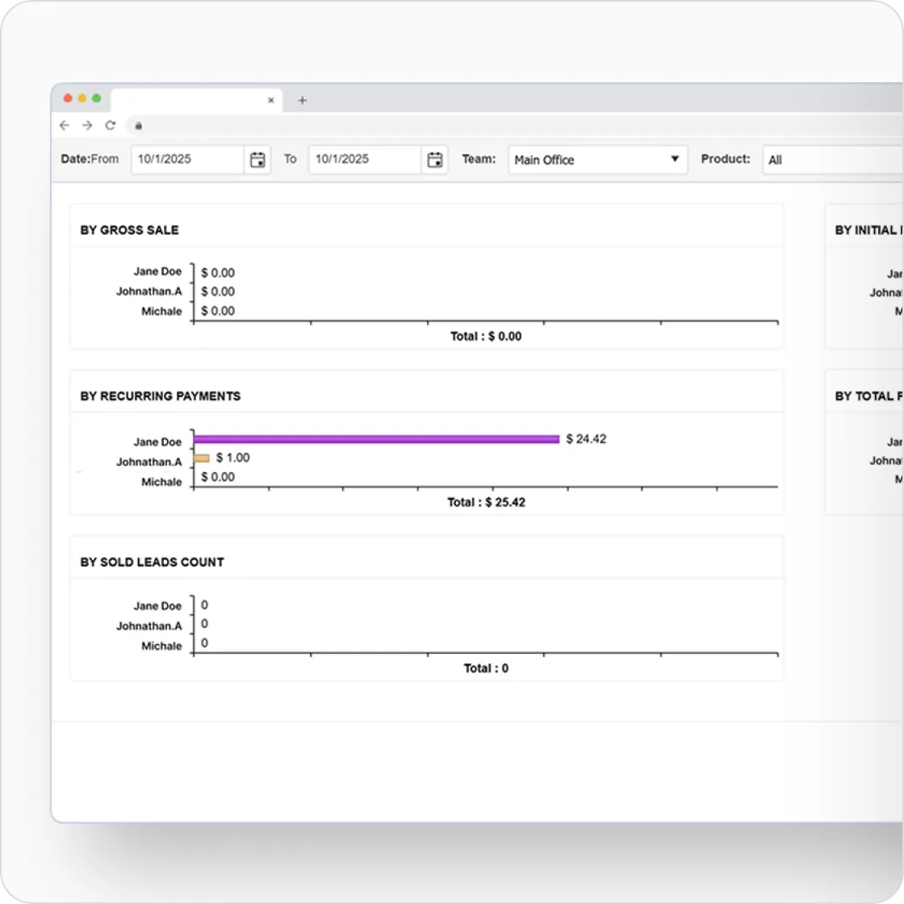
Task: Click the Team dropdown arrow
Action: (x=675, y=160)
